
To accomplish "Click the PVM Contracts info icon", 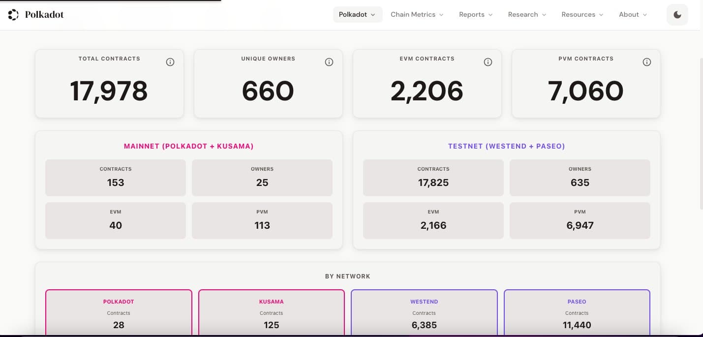I will tap(646, 62).
